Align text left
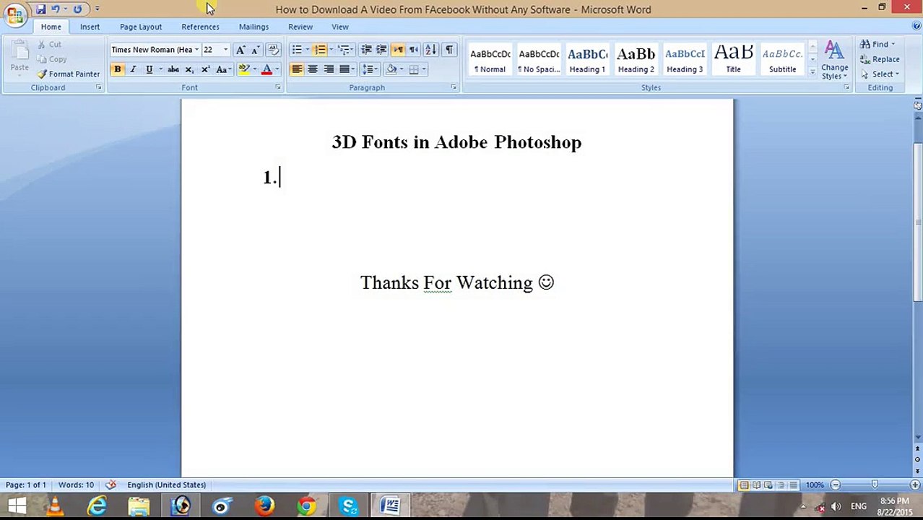Viewport: 923px width, 520px height. tap(297, 69)
